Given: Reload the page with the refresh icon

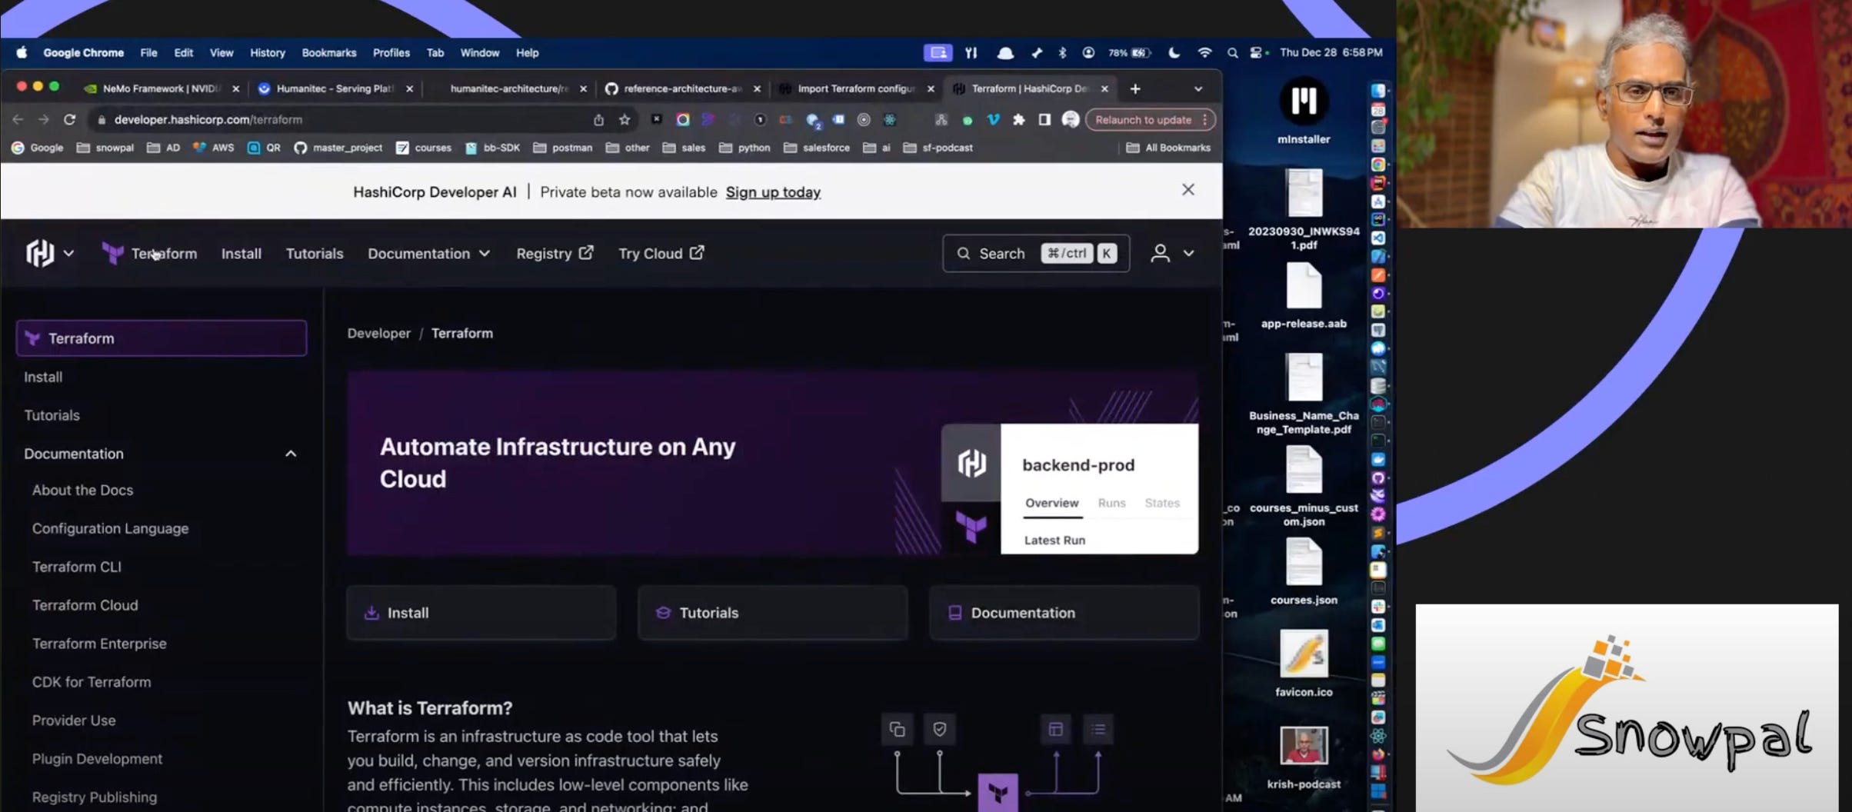Looking at the screenshot, I should tap(69, 119).
